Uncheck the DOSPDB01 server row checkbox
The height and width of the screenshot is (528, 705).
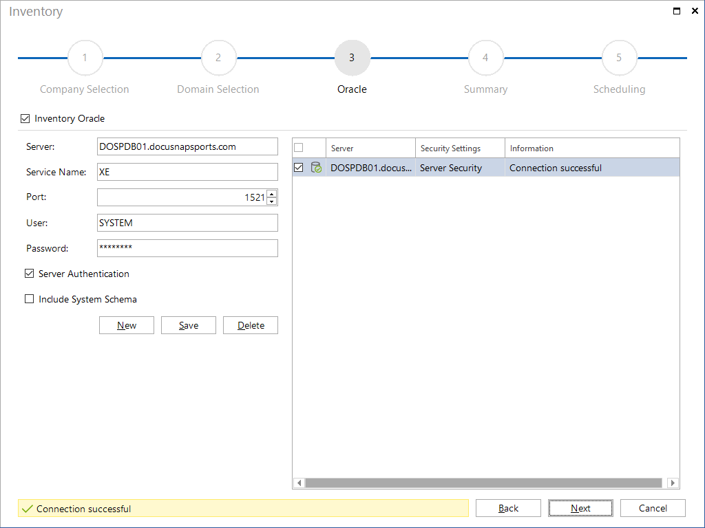[x=299, y=168]
